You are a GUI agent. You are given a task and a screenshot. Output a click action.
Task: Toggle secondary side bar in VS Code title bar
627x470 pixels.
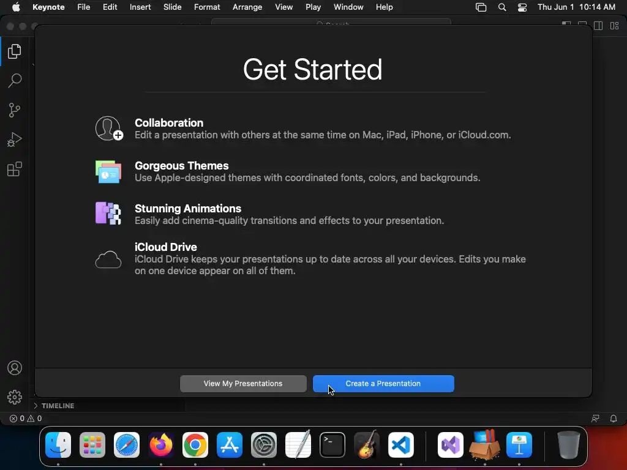[x=598, y=26]
